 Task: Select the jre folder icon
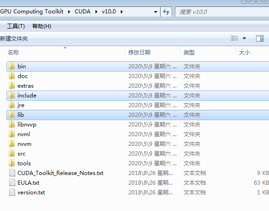[x=12, y=105]
